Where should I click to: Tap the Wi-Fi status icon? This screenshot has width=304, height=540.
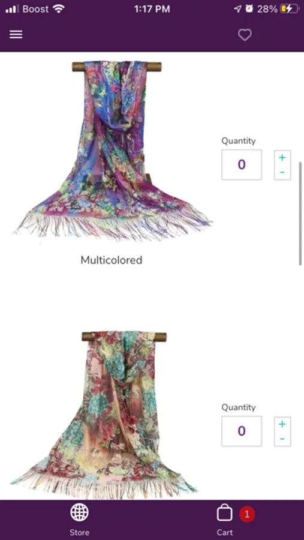pos(59,9)
